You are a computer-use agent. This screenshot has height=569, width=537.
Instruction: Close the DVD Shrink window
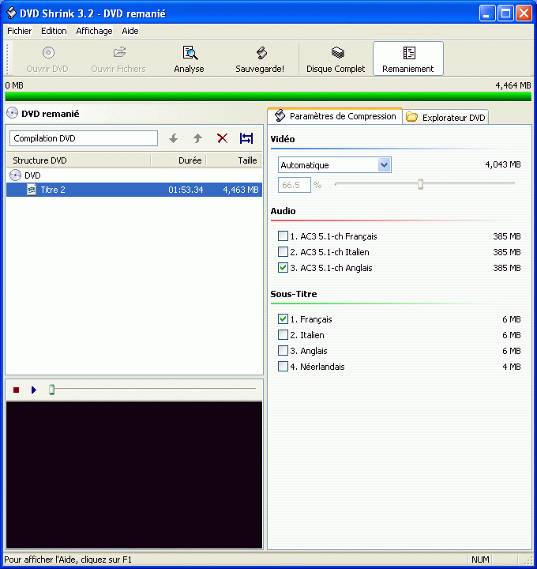(524, 13)
